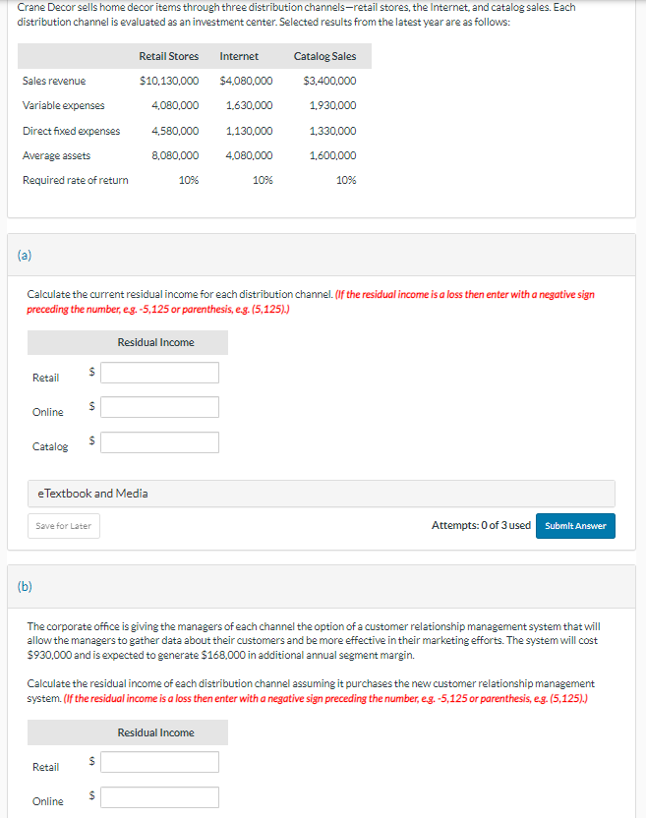
Task: Click the Required rate of return label
Action: (x=75, y=180)
